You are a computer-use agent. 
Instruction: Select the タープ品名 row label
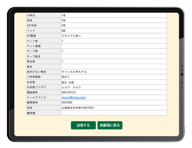(33, 56)
